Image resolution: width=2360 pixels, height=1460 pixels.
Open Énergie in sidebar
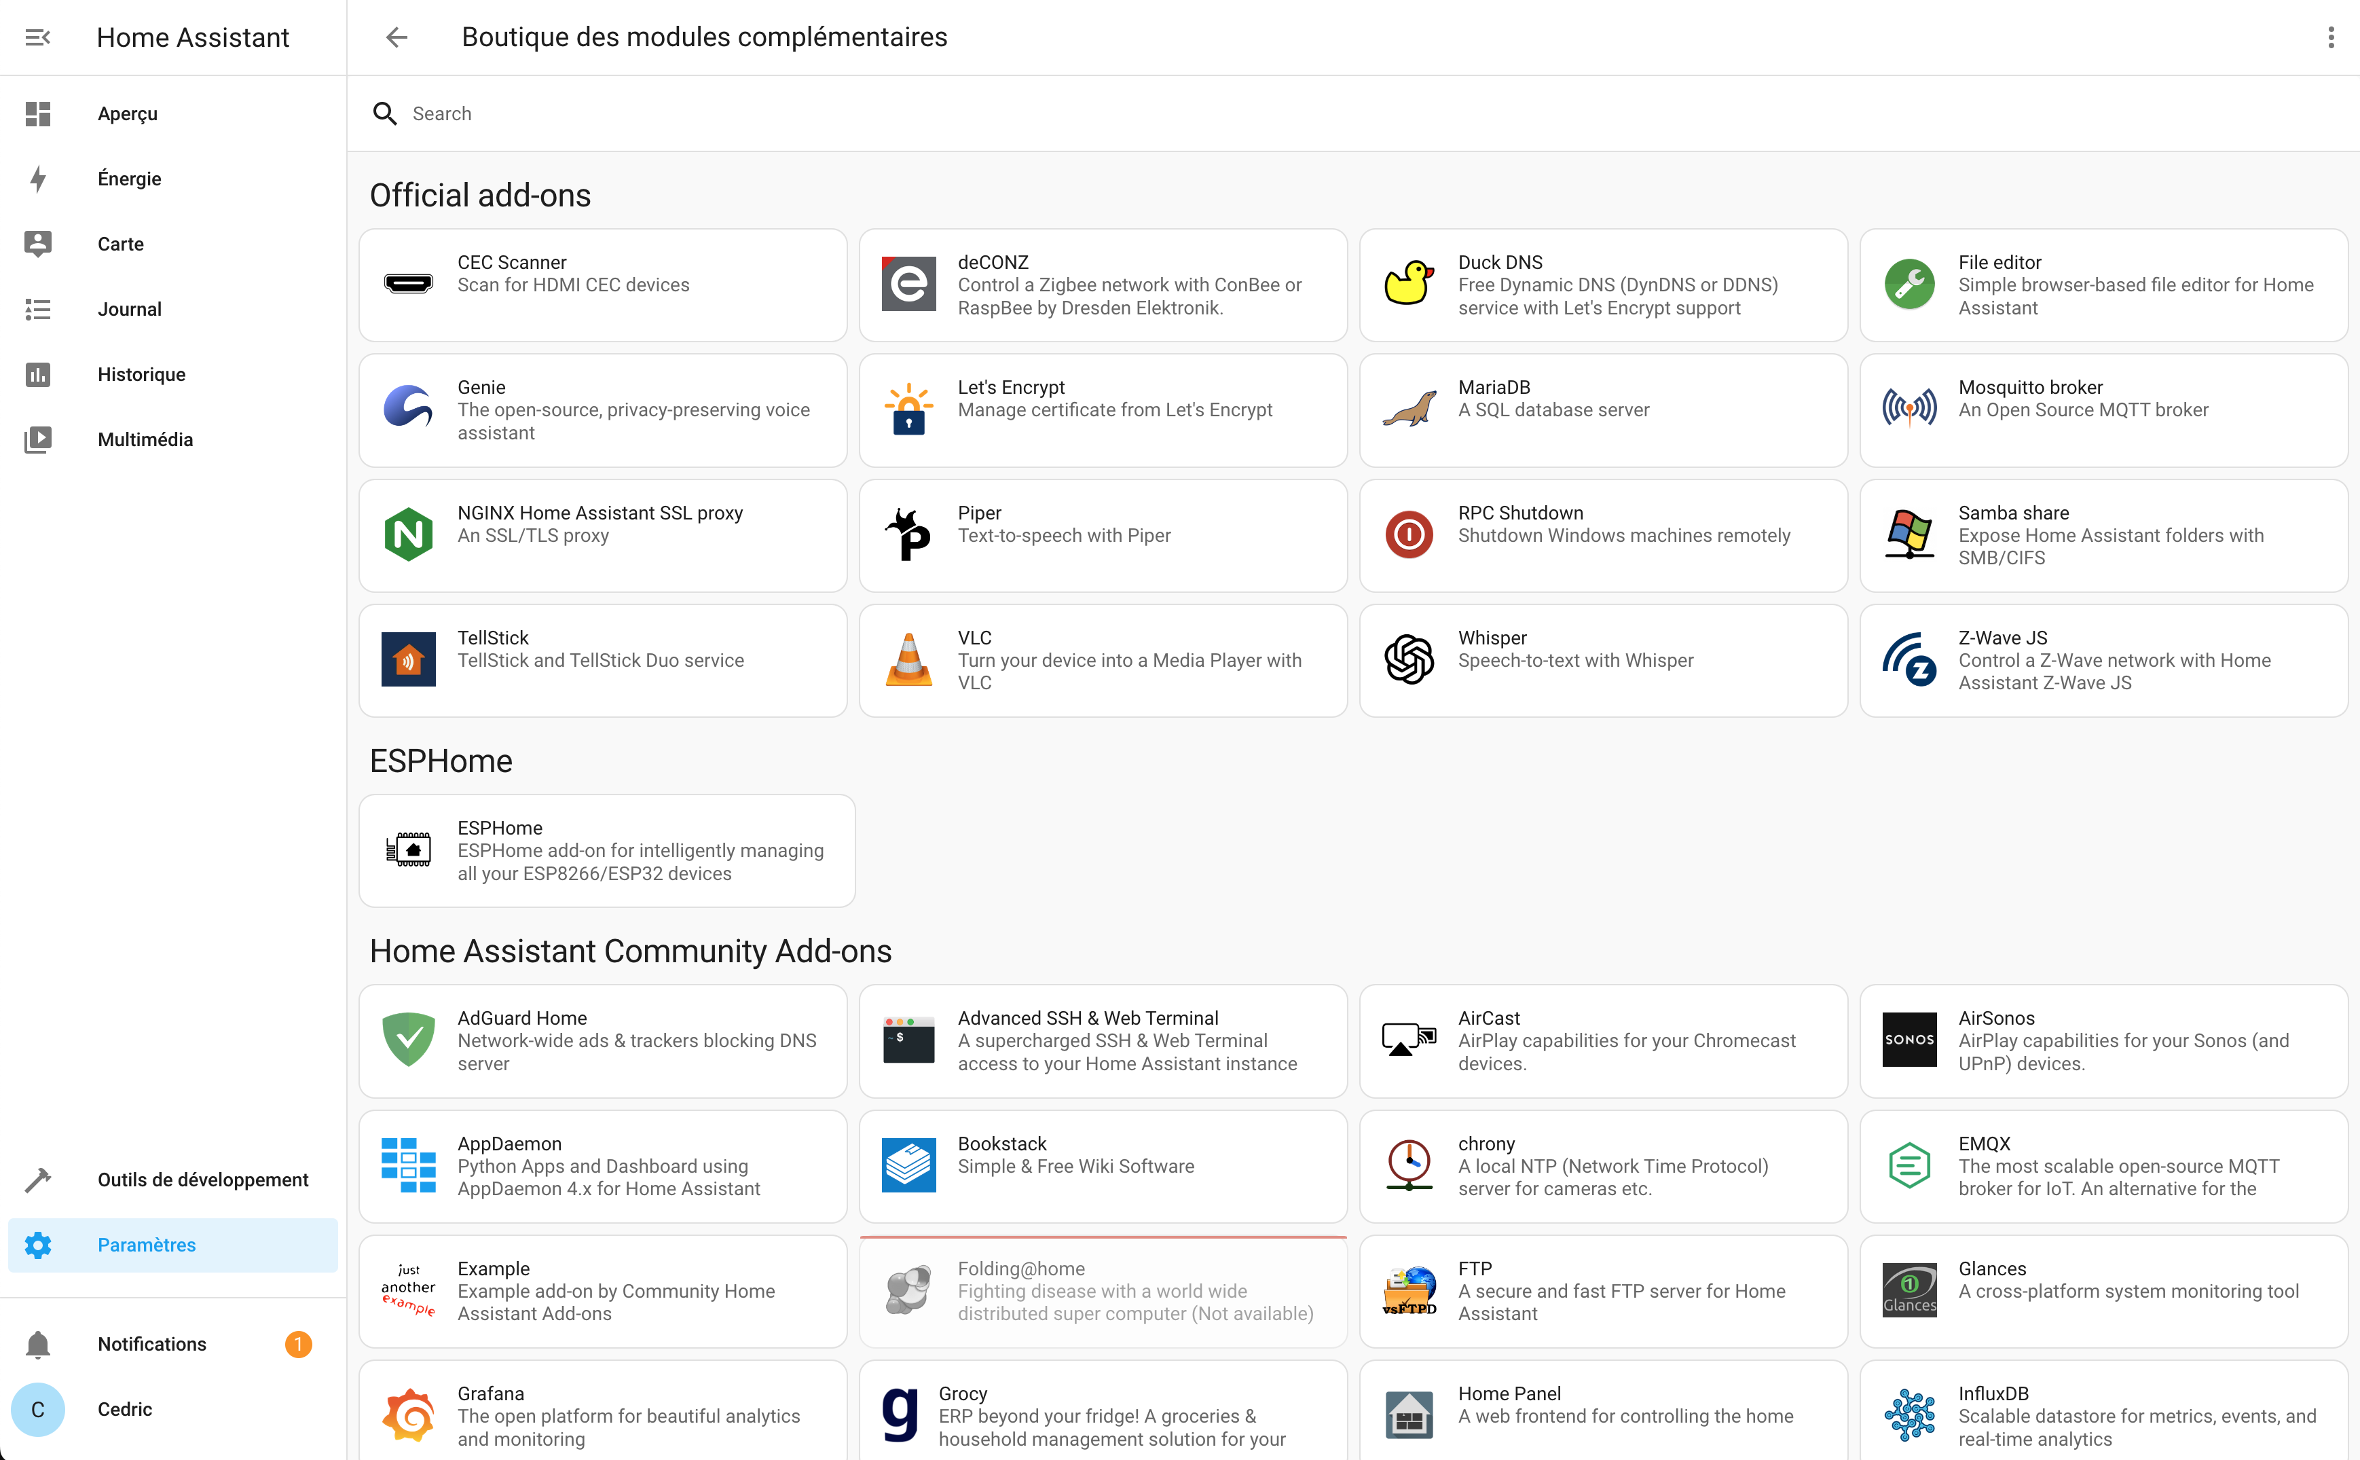172,179
